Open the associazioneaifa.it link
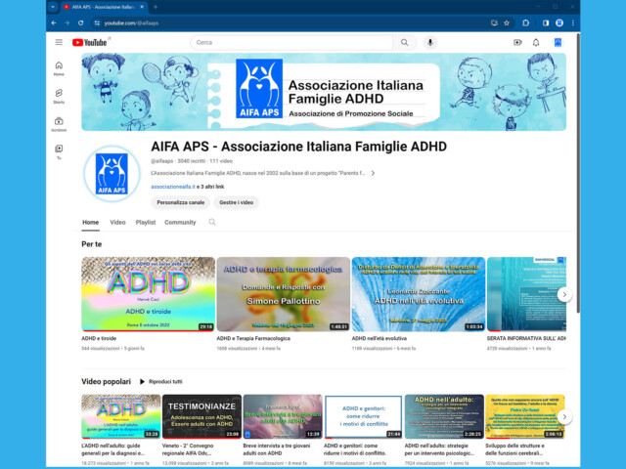This screenshot has width=626, height=469. pos(173,187)
